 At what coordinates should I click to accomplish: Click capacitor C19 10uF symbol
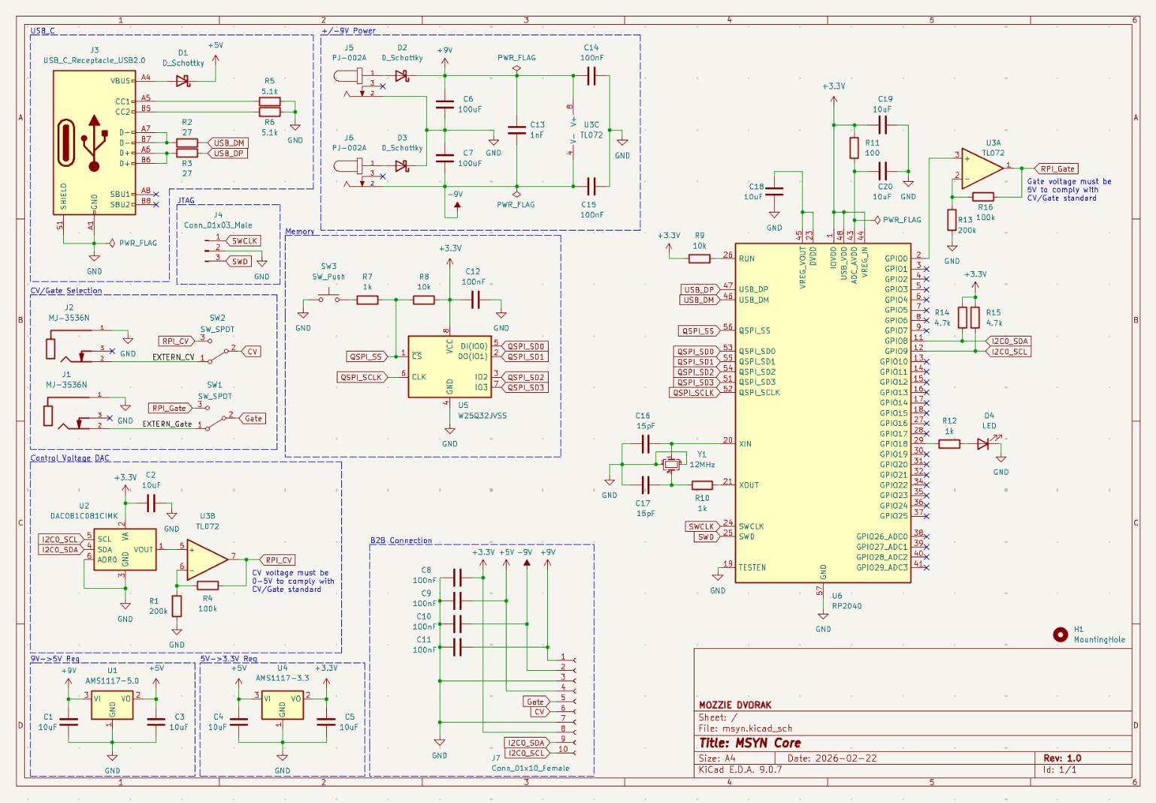click(882, 125)
